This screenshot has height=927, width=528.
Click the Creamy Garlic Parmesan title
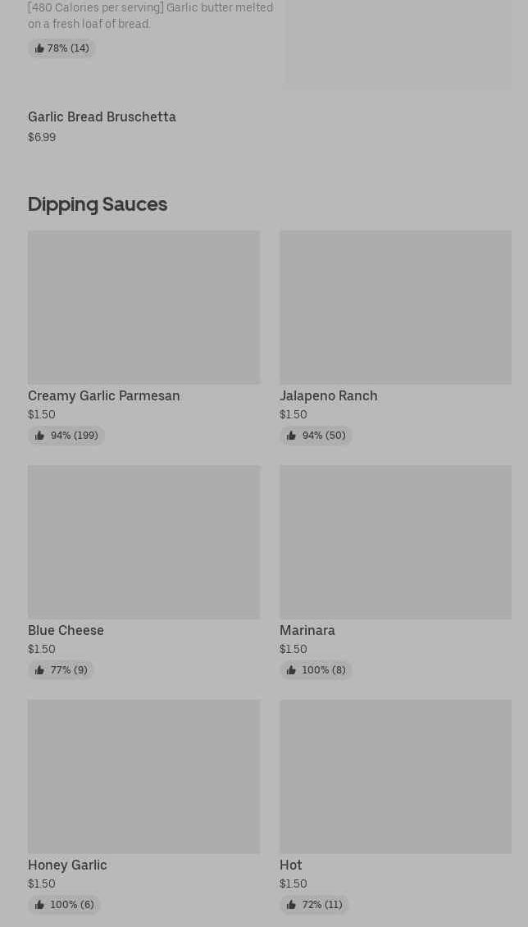pos(103,395)
